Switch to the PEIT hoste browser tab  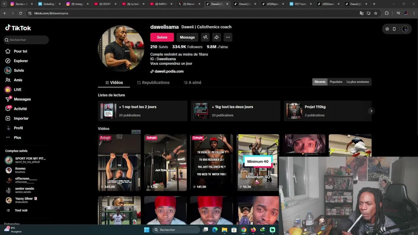pos(301,4)
